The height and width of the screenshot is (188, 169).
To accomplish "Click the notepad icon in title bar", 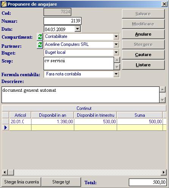I will click(x=4, y=4).
